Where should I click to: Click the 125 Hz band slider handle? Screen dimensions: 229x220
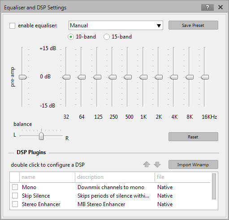coord(97,77)
